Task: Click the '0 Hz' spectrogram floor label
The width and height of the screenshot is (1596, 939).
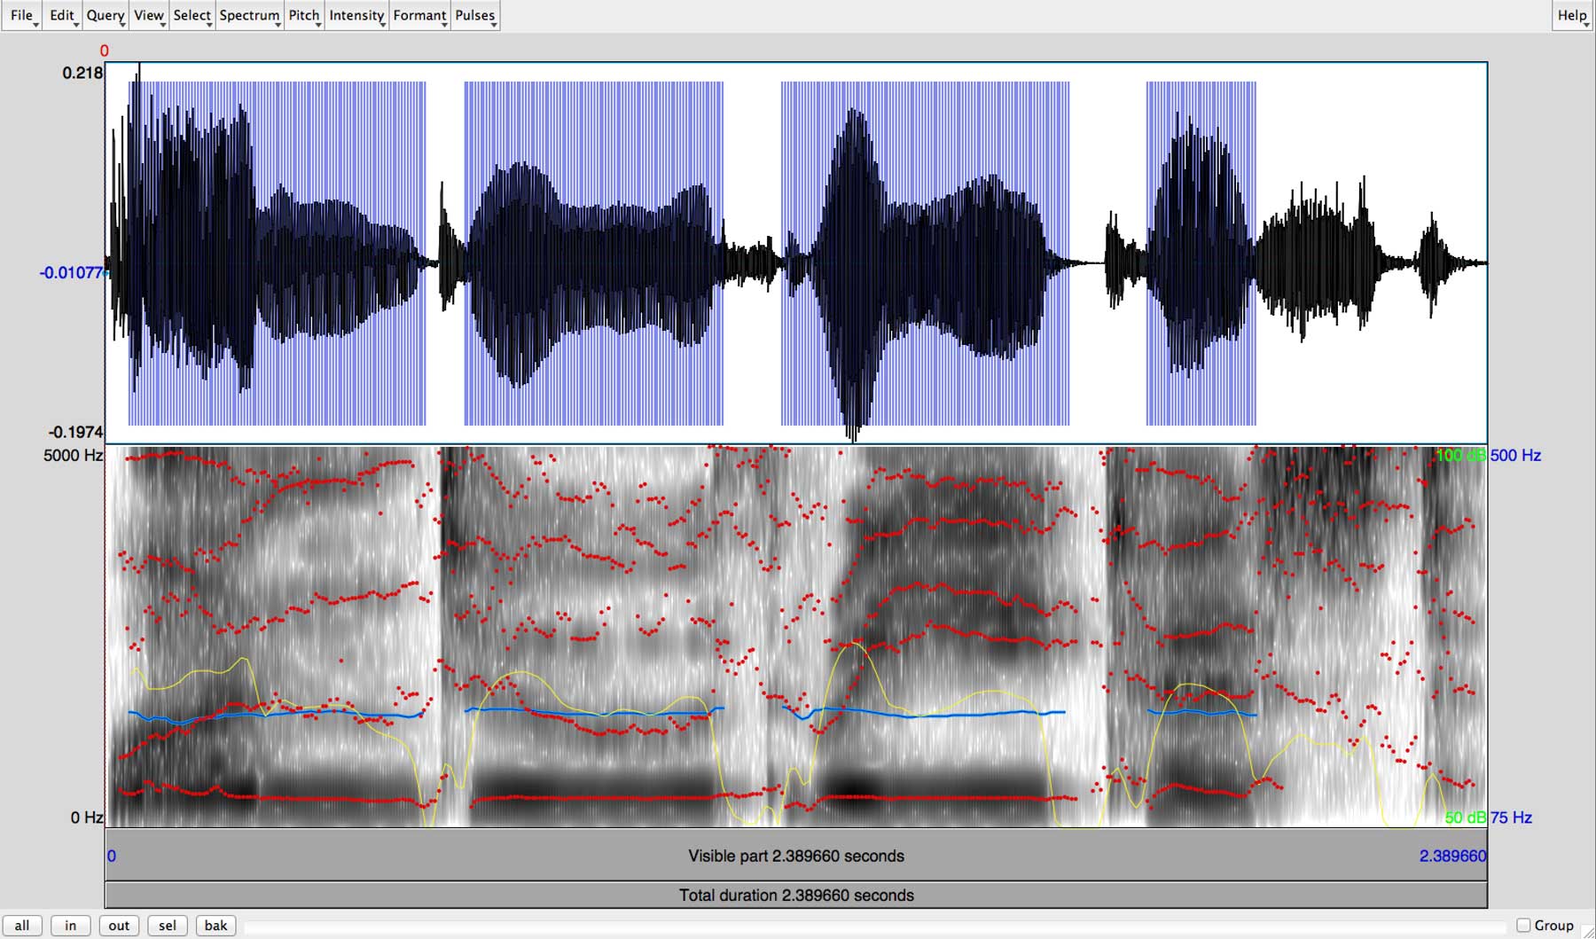Action: [87, 818]
